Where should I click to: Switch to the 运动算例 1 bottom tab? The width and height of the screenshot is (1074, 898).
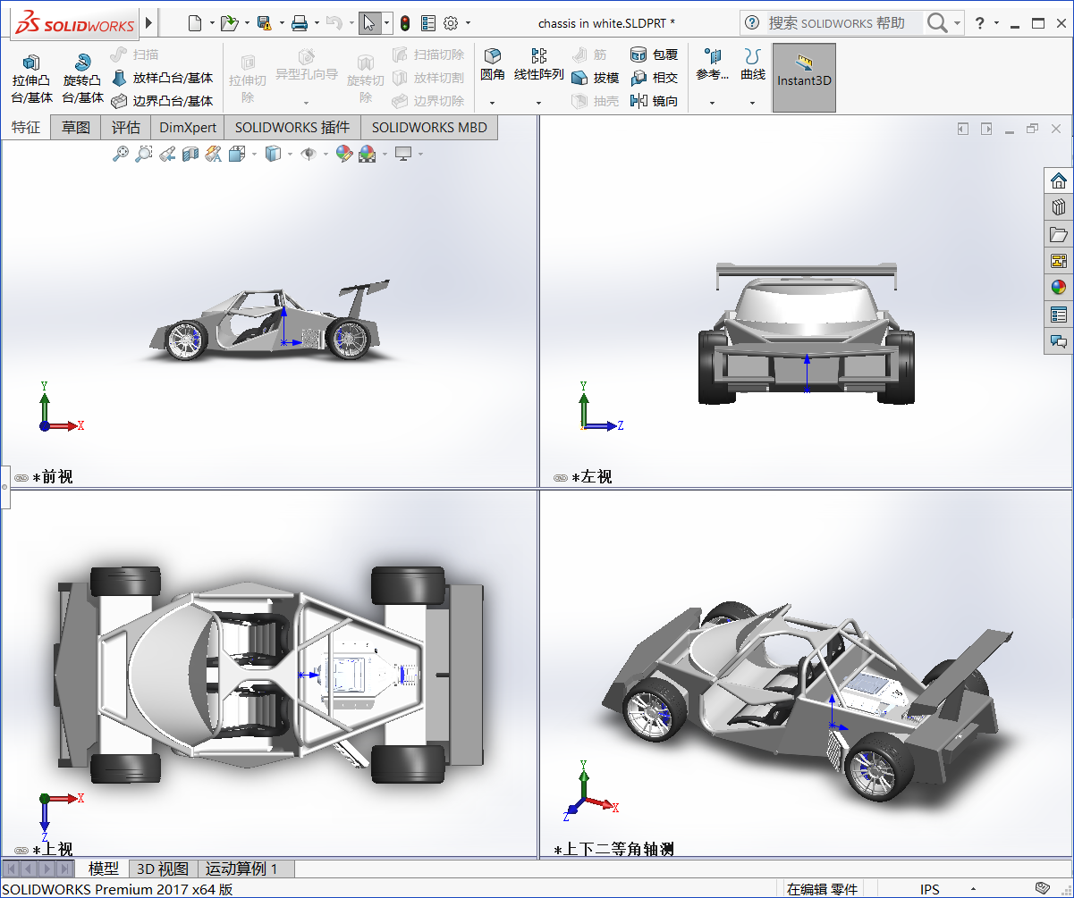[245, 869]
